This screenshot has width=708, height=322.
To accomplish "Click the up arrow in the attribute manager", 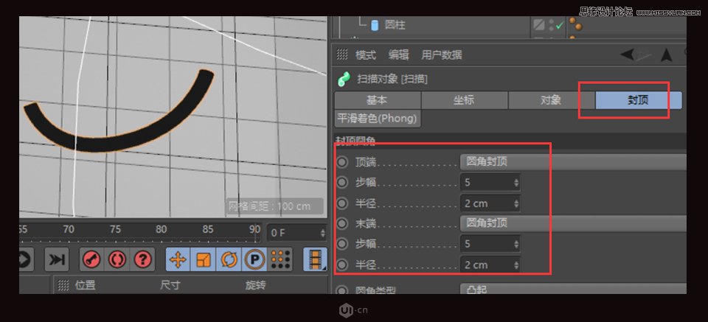I will [667, 55].
